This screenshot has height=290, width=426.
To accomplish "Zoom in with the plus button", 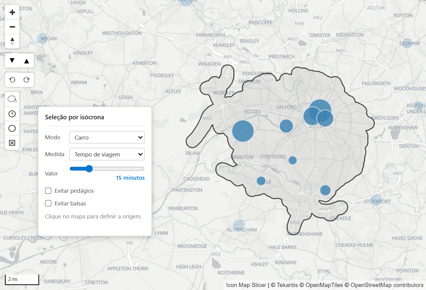I will [12, 12].
